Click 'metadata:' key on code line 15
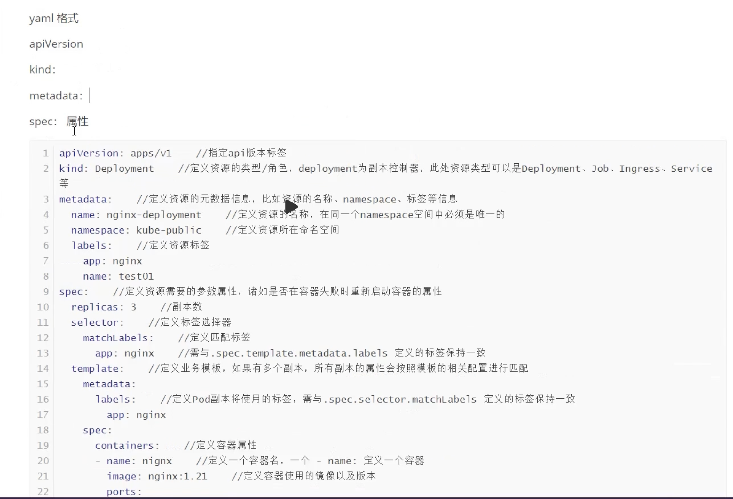 (109, 384)
